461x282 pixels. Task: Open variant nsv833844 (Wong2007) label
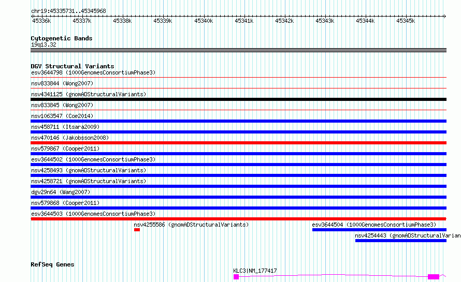click(x=62, y=83)
